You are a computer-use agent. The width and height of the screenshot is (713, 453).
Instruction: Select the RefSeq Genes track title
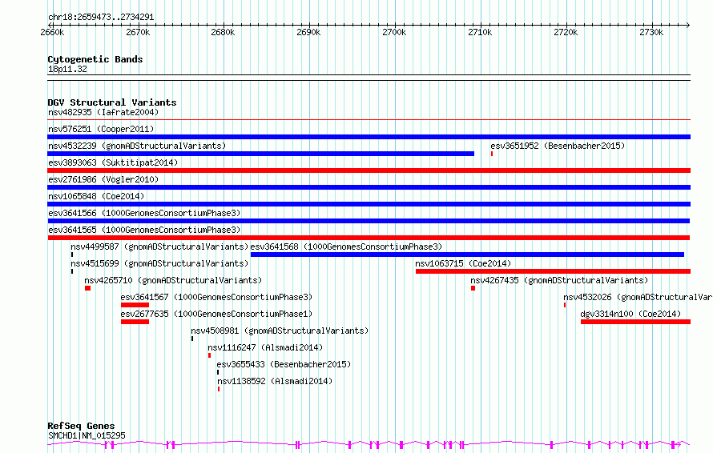(81, 426)
